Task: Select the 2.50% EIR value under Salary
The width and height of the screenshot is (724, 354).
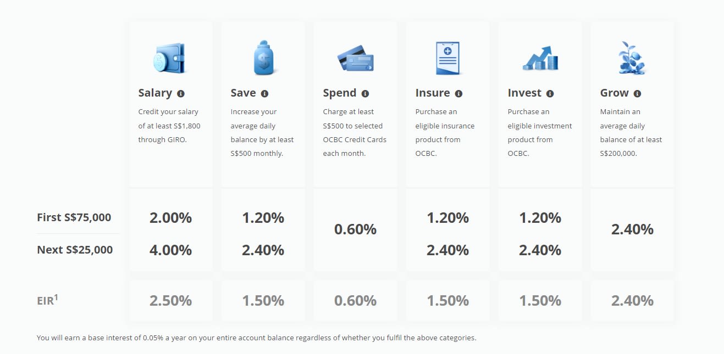Action: 170,301
